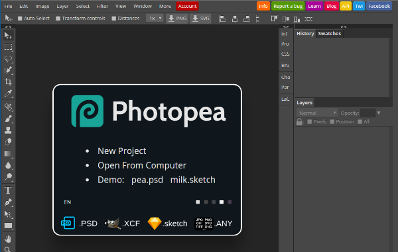Screen dimensions: 398x252
Task: Select the Hand tool
Action: (x=8, y=239)
